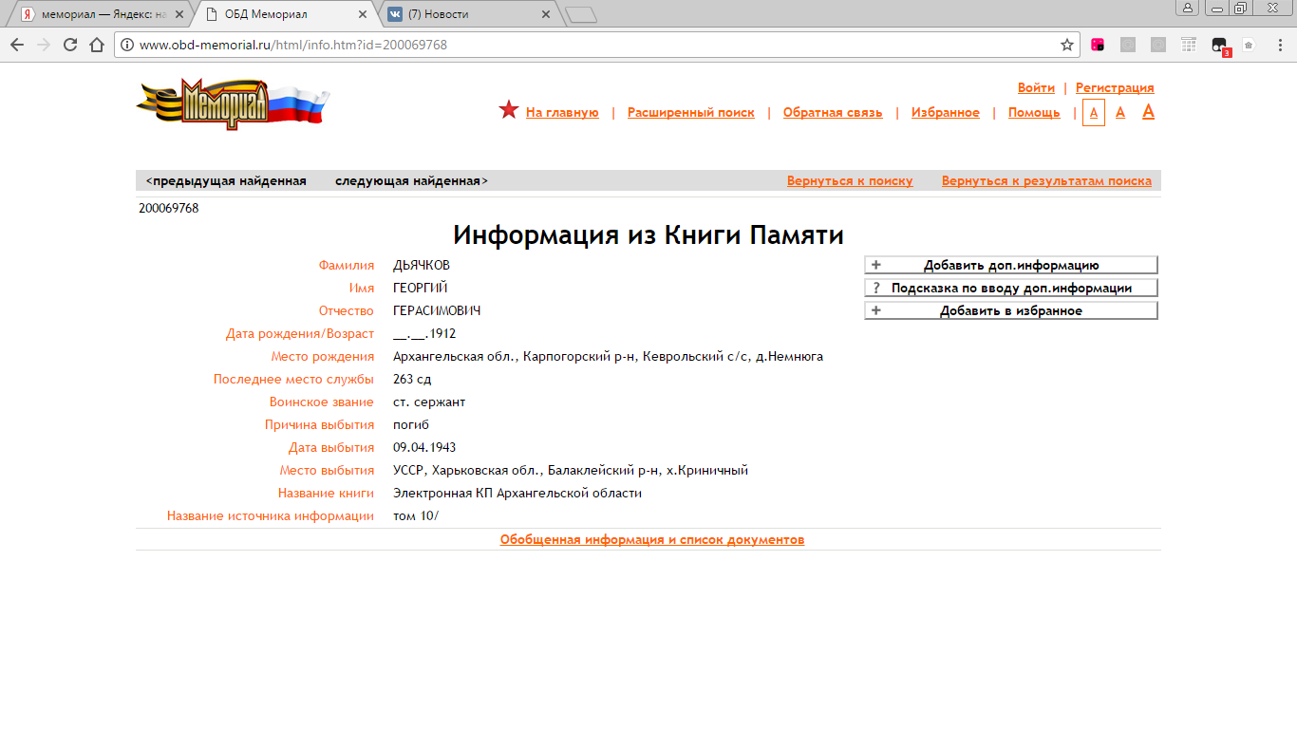Click the surname value ДЬЯЧКОВ
This screenshot has height=729, width=1297.
pyautogui.click(x=422, y=265)
